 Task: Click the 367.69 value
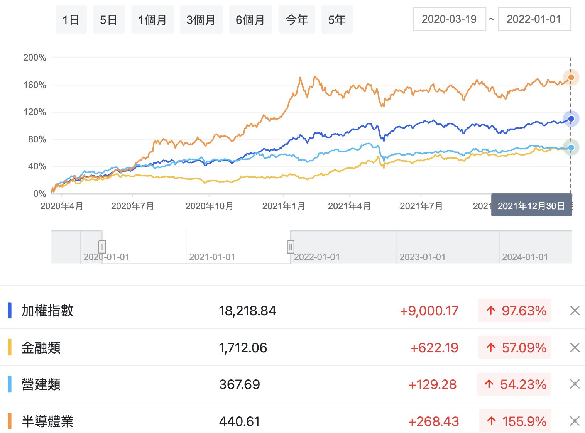pos(239,384)
